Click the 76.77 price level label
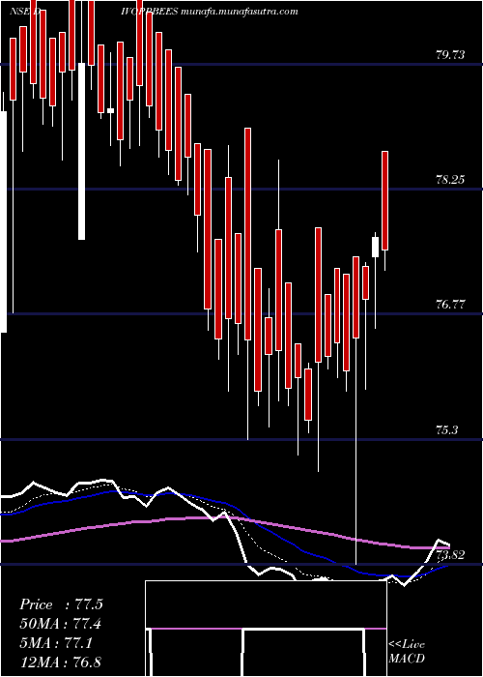The image size is (483, 677). coord(451,305)
